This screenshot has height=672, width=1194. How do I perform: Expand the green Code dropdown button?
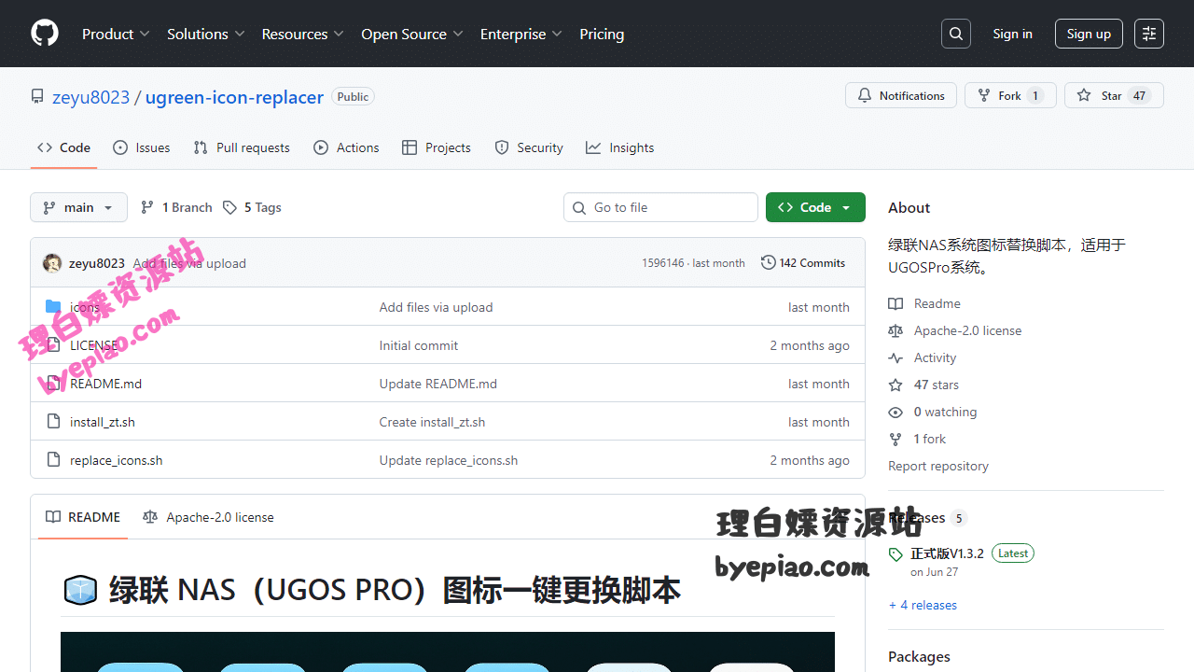click(x=815, y=207)
